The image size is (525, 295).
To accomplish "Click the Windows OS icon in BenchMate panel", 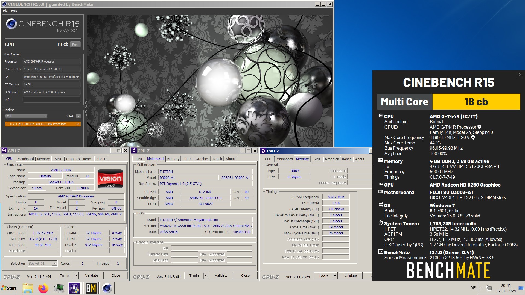I will coord(381,205).
